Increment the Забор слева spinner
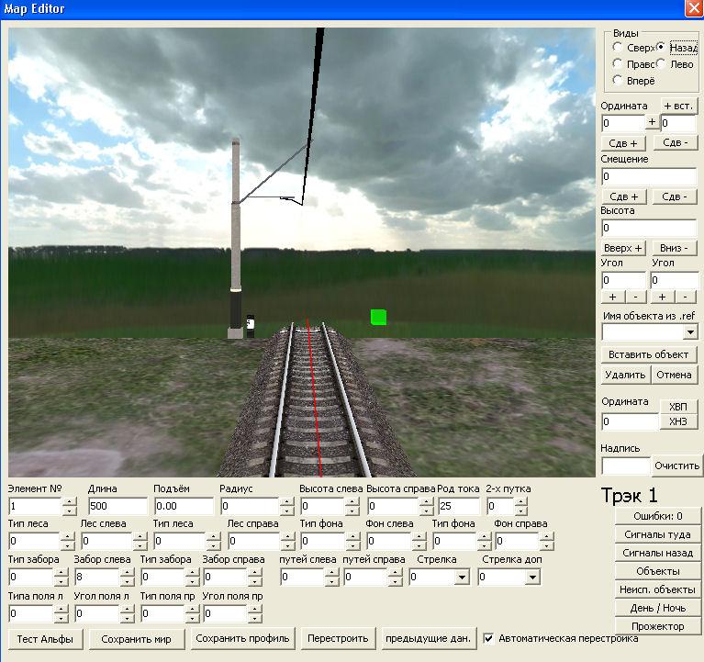The width and height of the screenshot is (704, 662). coord(127,573)
